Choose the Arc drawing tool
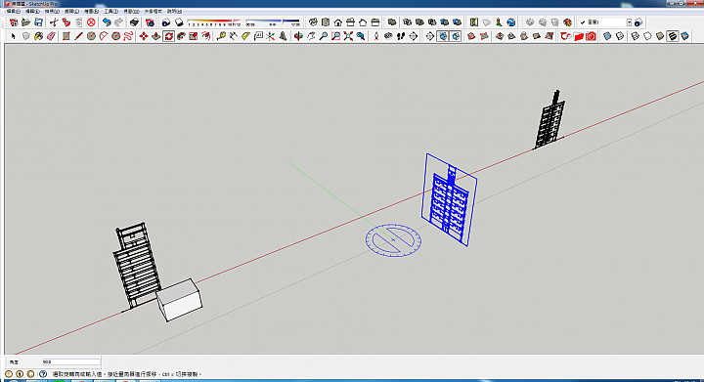This screenshot has width=704, height=382. pyautogui.click(x=104, y=36)
